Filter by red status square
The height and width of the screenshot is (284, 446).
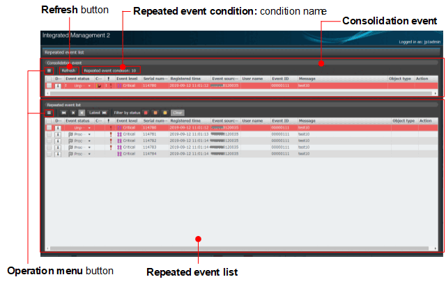tap(146, 113)
